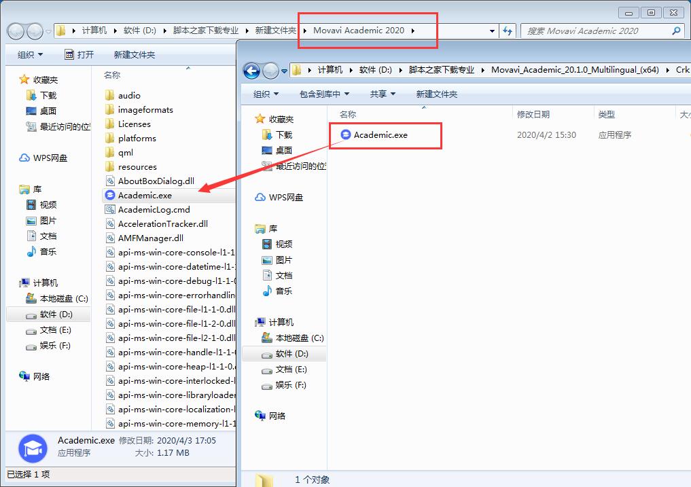Select 娱乐 (F:) drive in back window sidebar
The image size is (691, 487).
tap(48, 345)
